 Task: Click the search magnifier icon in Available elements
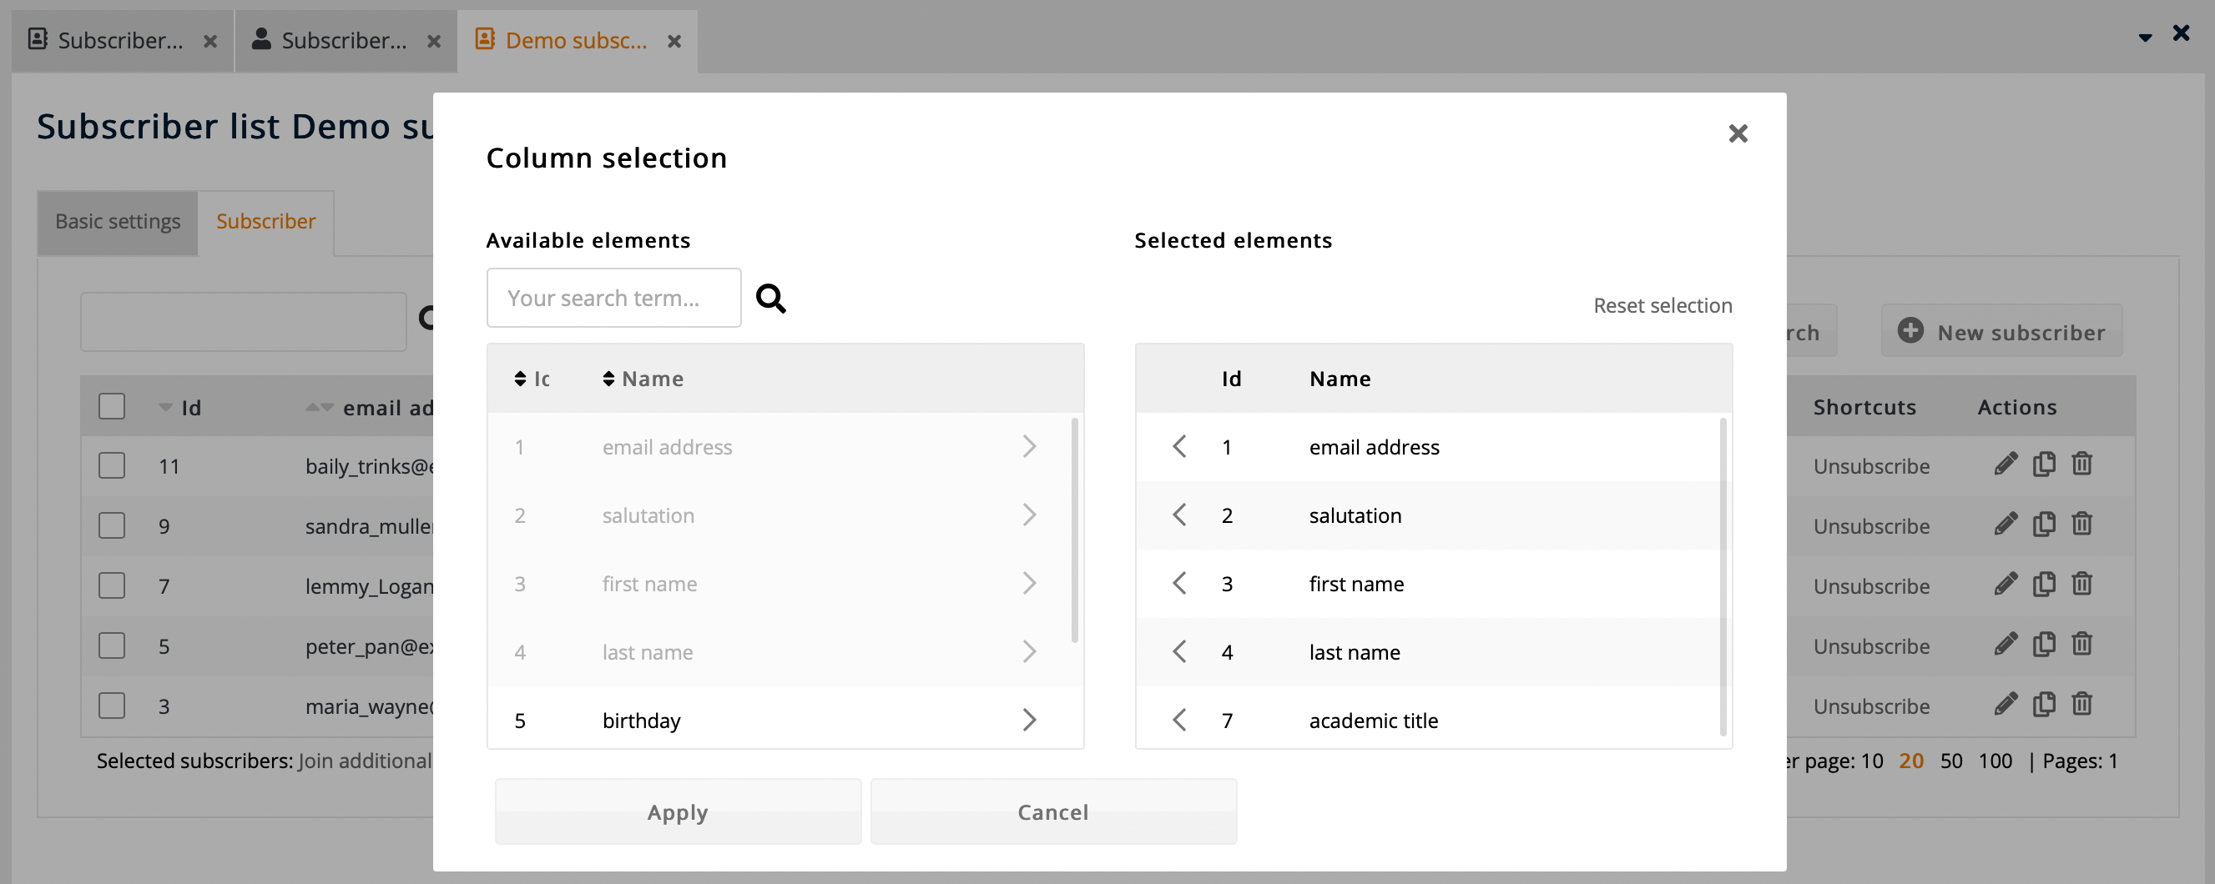pyautogui.click(x=770, y=298)
